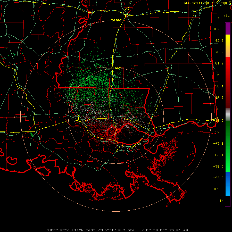
Task: Click the 76.7 velocity scale value
Action: click(x=219, y=52)
